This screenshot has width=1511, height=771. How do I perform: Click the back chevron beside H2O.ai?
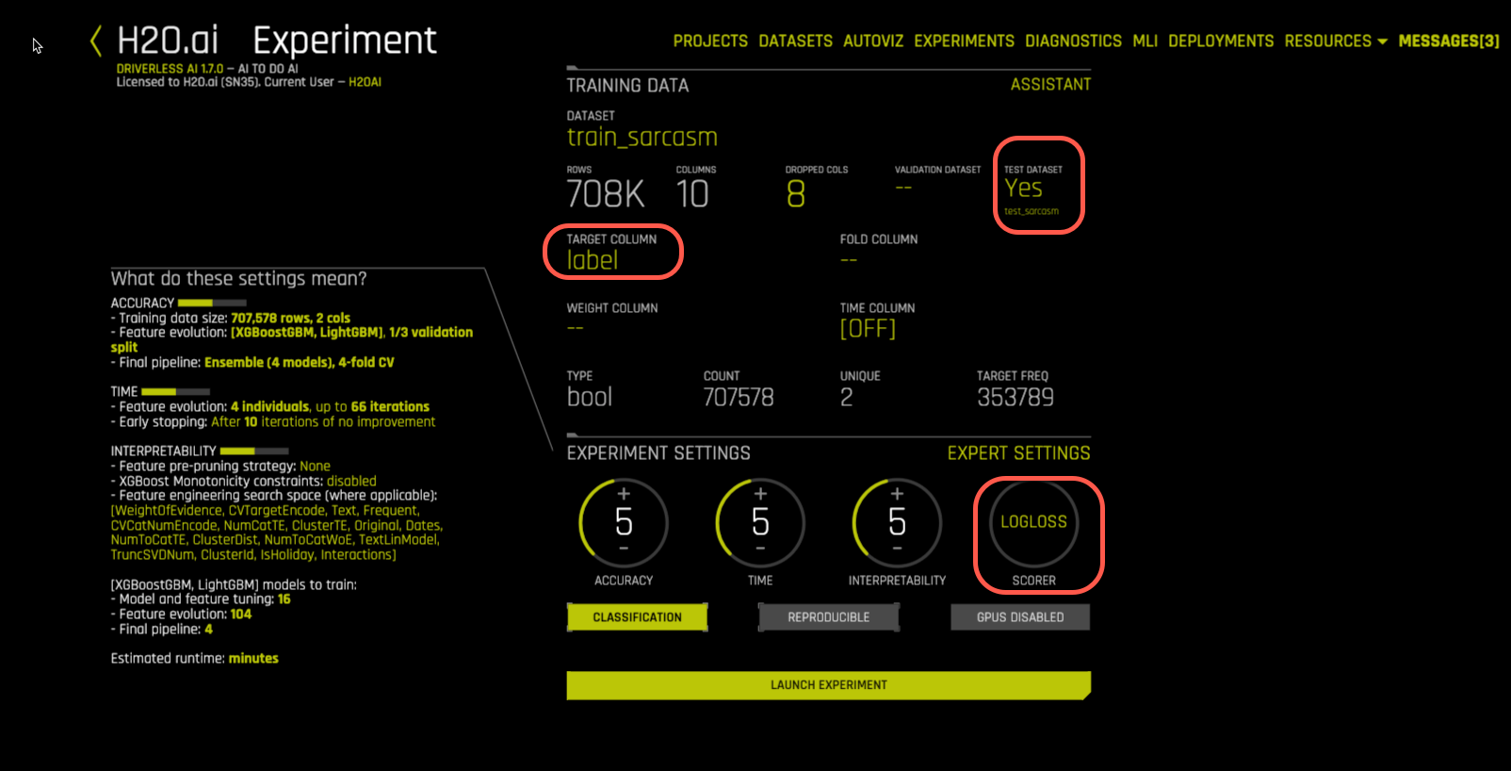pyautogui.click(x=96, y=41)
